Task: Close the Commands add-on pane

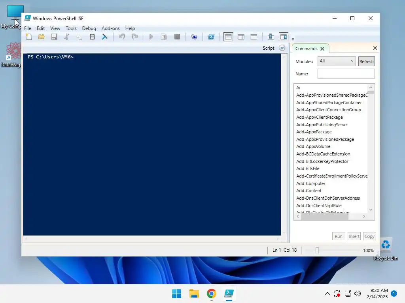Action: 375,48
